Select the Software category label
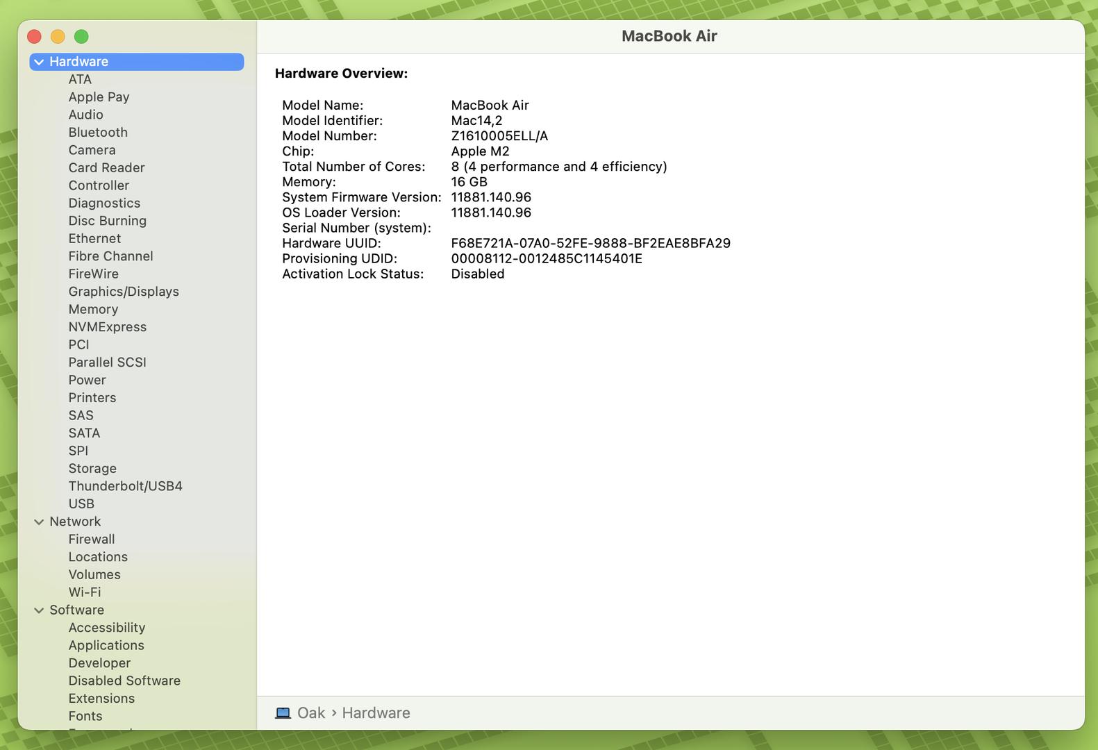The image size is (1098, 750). [76, 610]
